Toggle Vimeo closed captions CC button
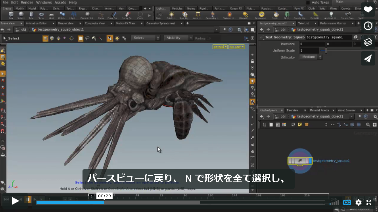The image size is (378, 212). tap(347, 202)
